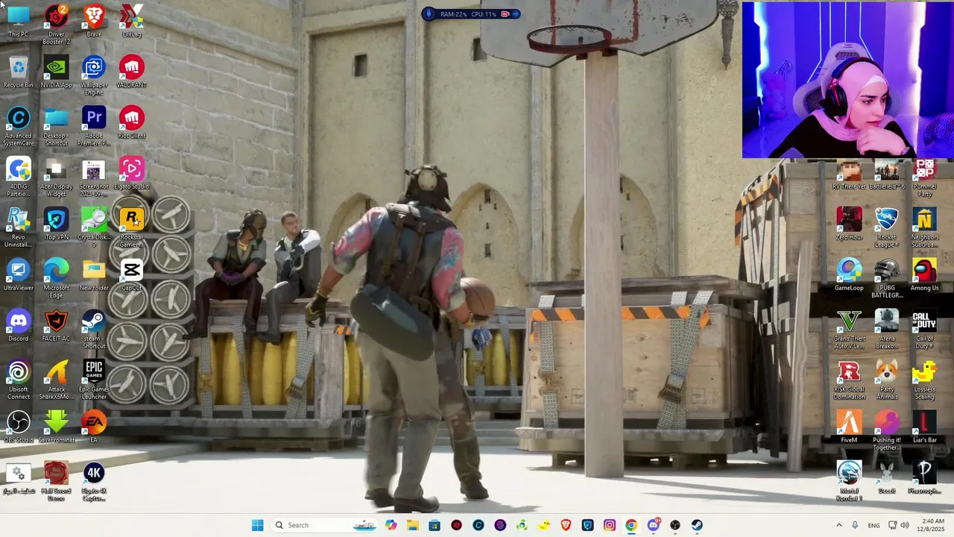
Task: Launch Wallpaper Engine shortcut
Action: [94, 75]
